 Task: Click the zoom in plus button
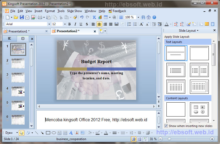pos(212,139)
